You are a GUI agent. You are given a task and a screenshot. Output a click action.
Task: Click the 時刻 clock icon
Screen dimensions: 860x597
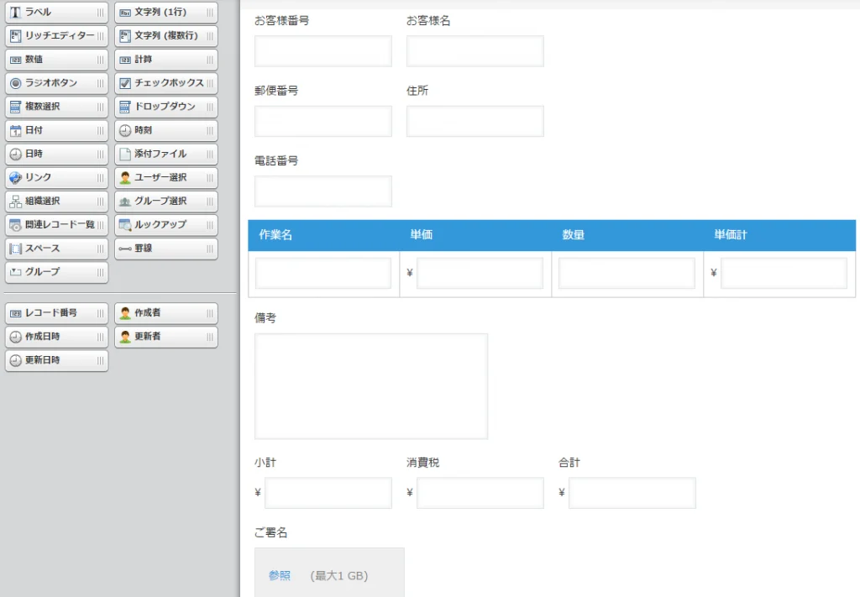click(125, 130)
